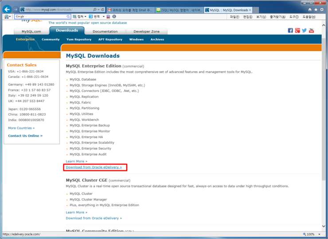Open the 파일(F) menu
The image size is (328, 239).
tap(234, 17)
